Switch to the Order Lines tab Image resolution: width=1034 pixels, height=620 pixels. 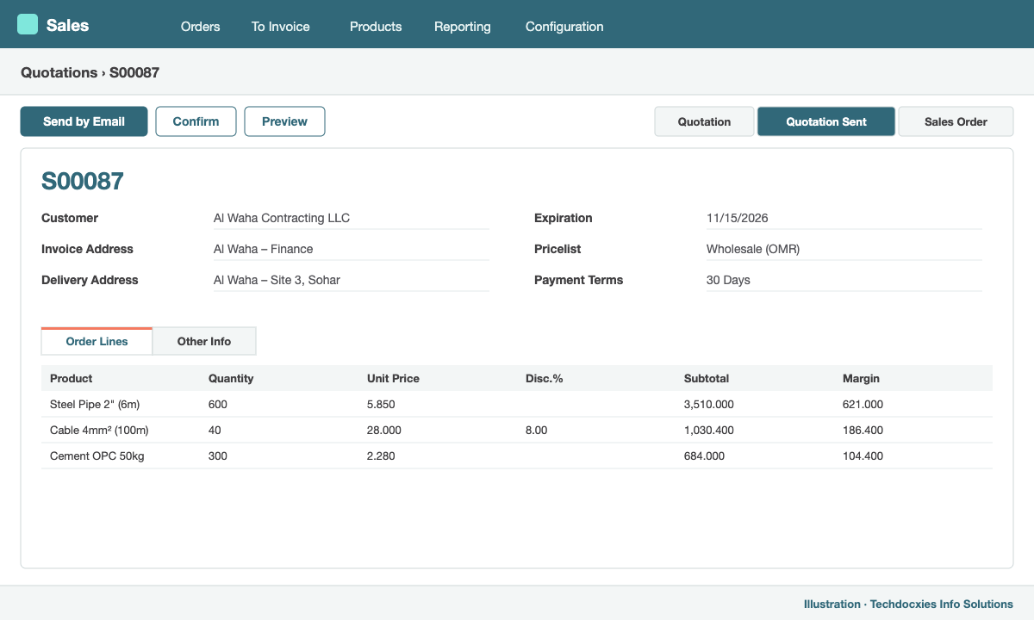tap(97, 341)
